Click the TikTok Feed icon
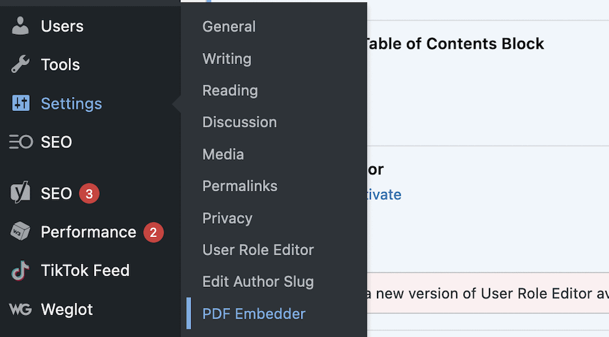This screenshot has height=337, width=609. pos(21,271)
